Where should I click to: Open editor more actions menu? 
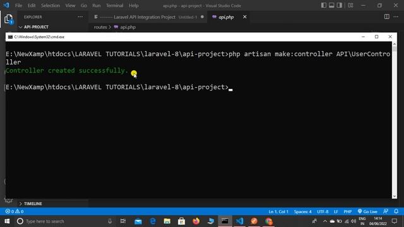pyautogui.click(x=396, y=17)
